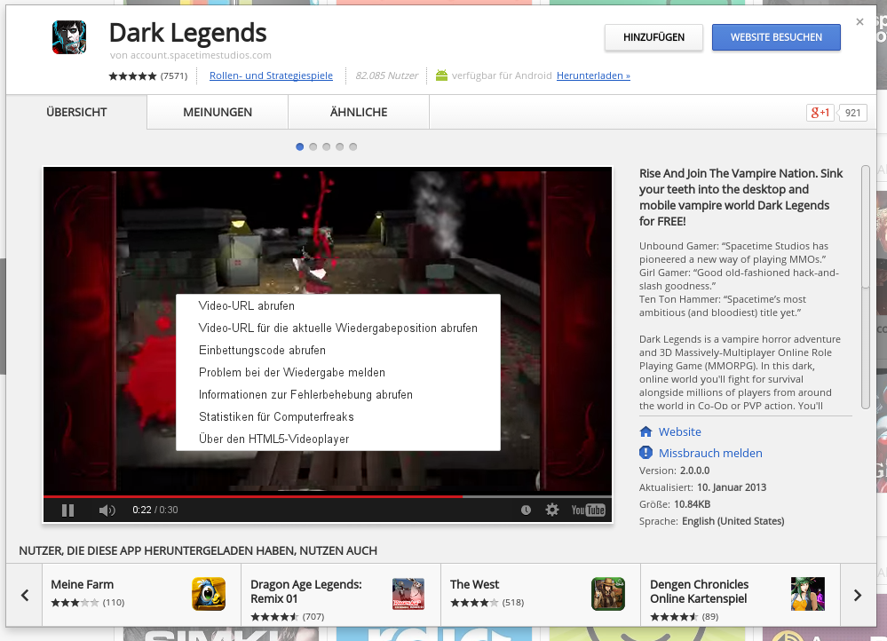Switch to the MEINUNGEN tab
887x641 pixels.
tap(218, 112)
